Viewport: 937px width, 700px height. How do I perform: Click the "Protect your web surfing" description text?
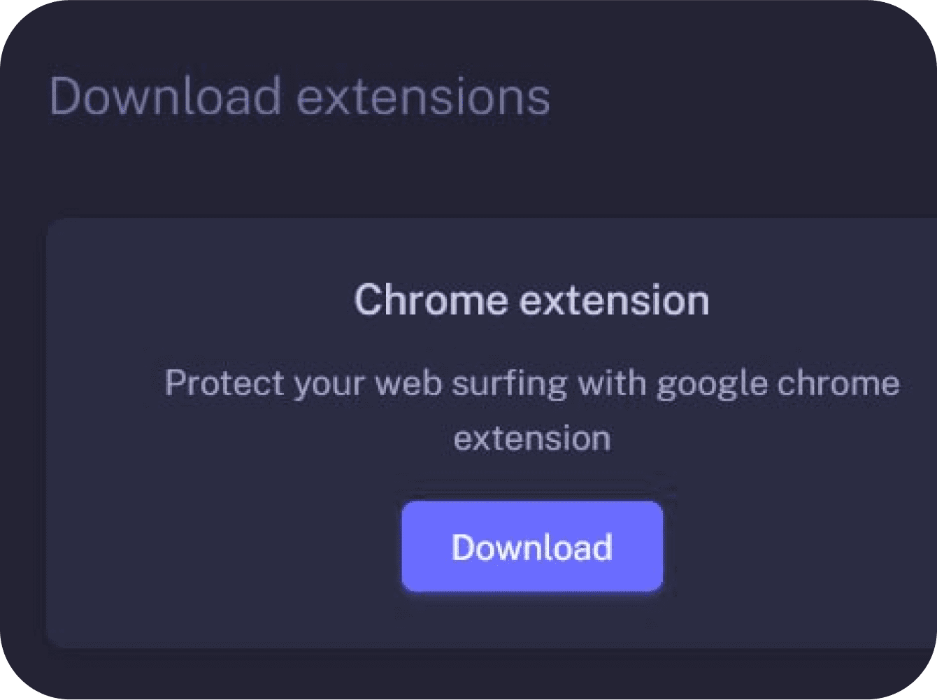[531, 383]
